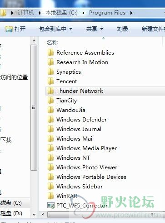The image size is (165, 223).
Task: Select the Windows Mail folder icon
Action: pos(50,139)
